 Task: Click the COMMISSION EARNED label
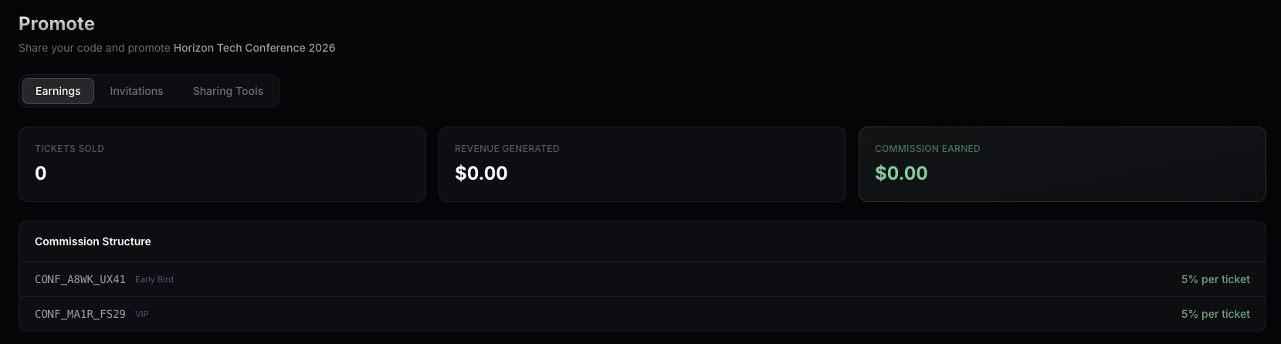(927, 149)
